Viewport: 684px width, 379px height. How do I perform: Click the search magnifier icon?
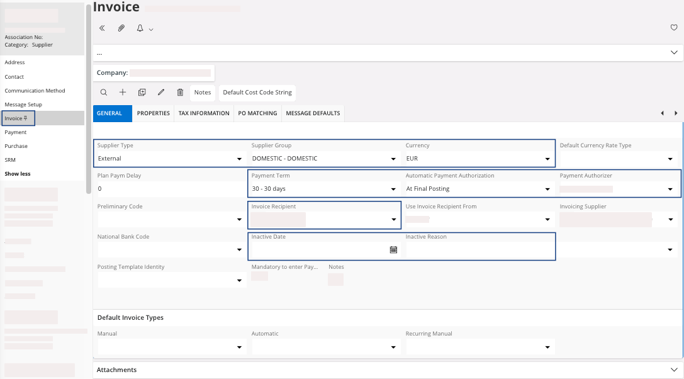(104, 93)
